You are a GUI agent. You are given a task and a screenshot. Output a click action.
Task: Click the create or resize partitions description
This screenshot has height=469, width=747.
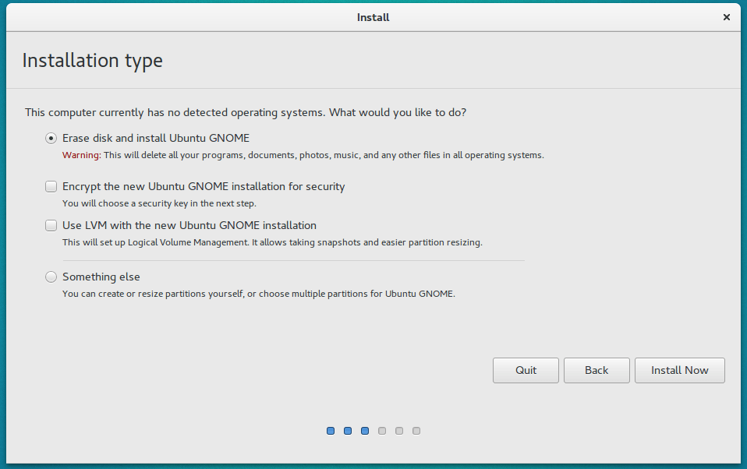[259, 294]
